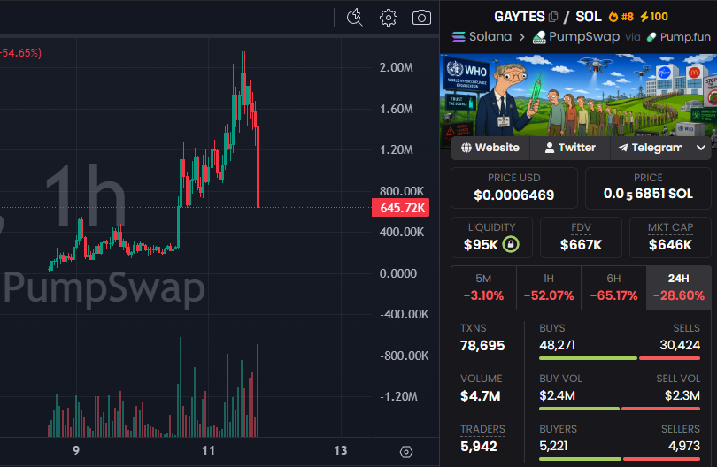Click the liquidity lock icon

point(511,244)
